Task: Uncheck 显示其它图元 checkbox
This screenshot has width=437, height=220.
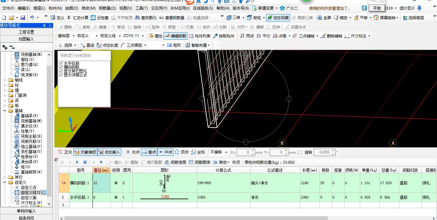Action: click(x=61, y=71)
